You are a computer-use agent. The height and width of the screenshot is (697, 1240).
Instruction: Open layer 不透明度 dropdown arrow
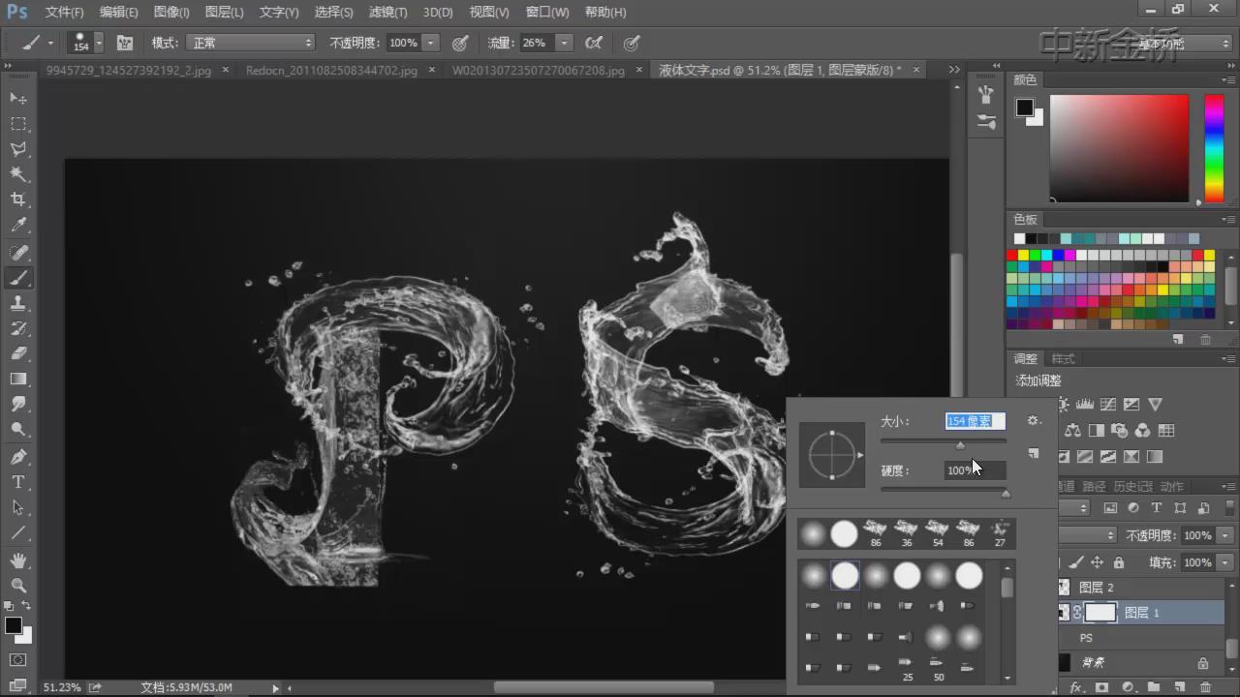(x=1225, y=535)
